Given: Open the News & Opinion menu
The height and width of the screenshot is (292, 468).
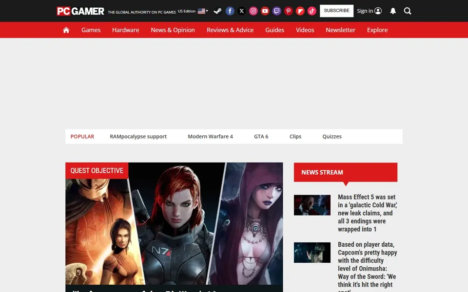Looking at the screenshot, I should tap(173, 30).
